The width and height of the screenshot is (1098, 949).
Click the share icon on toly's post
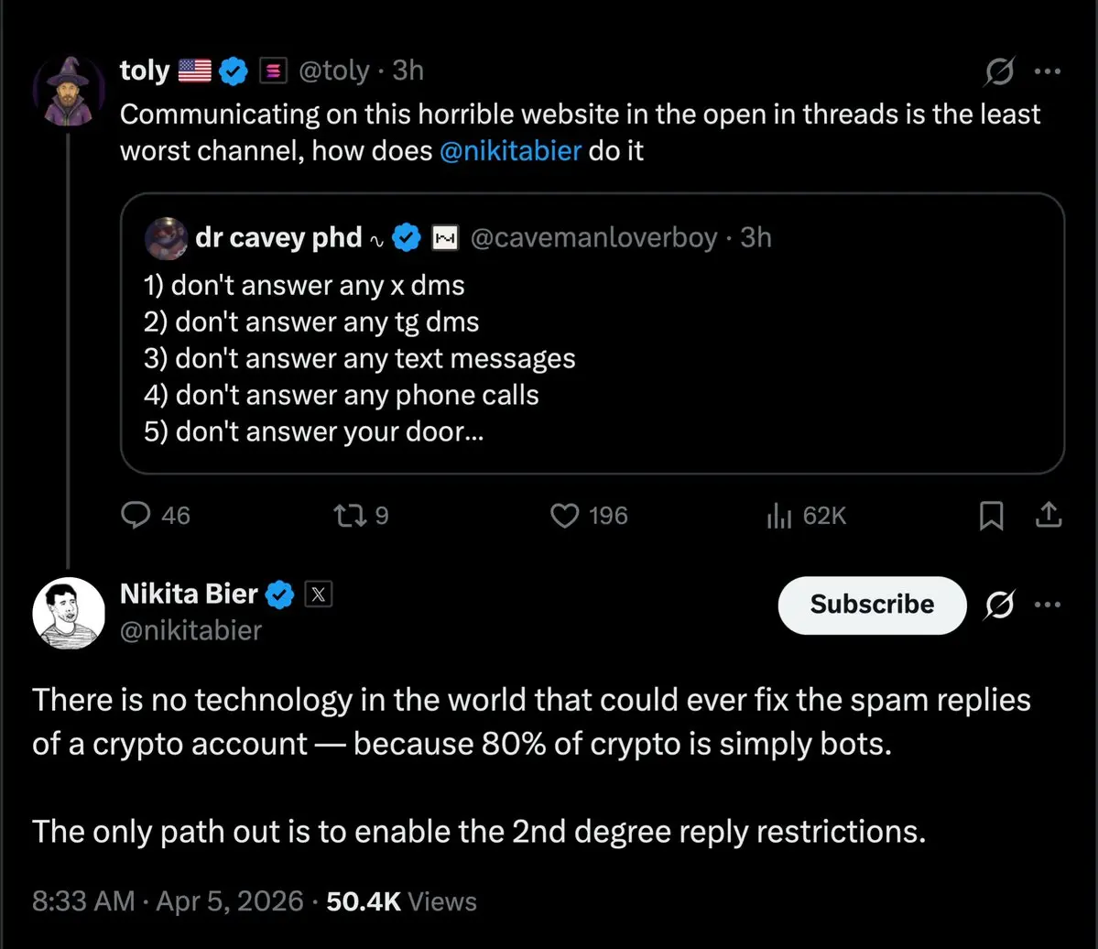pyautogui.click(x=1048, y=516)
